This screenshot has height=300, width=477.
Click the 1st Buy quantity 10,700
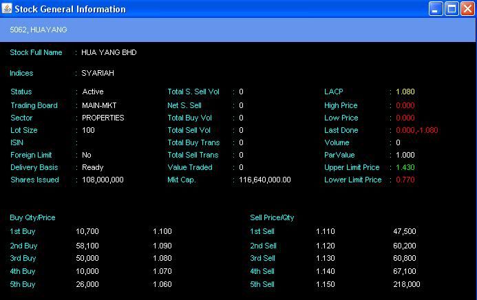pos(87,232)
